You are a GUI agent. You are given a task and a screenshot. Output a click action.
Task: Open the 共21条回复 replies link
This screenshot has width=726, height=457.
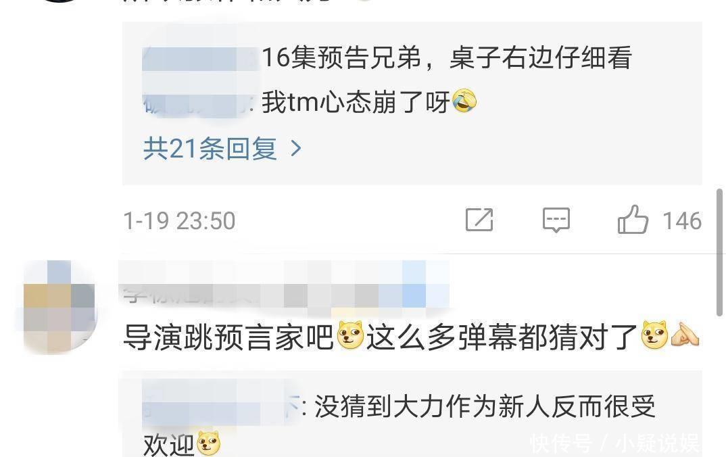click(x=210, y=149)
